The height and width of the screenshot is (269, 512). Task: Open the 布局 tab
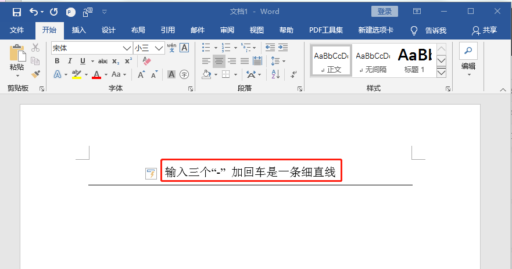click(x=138, y=30)
